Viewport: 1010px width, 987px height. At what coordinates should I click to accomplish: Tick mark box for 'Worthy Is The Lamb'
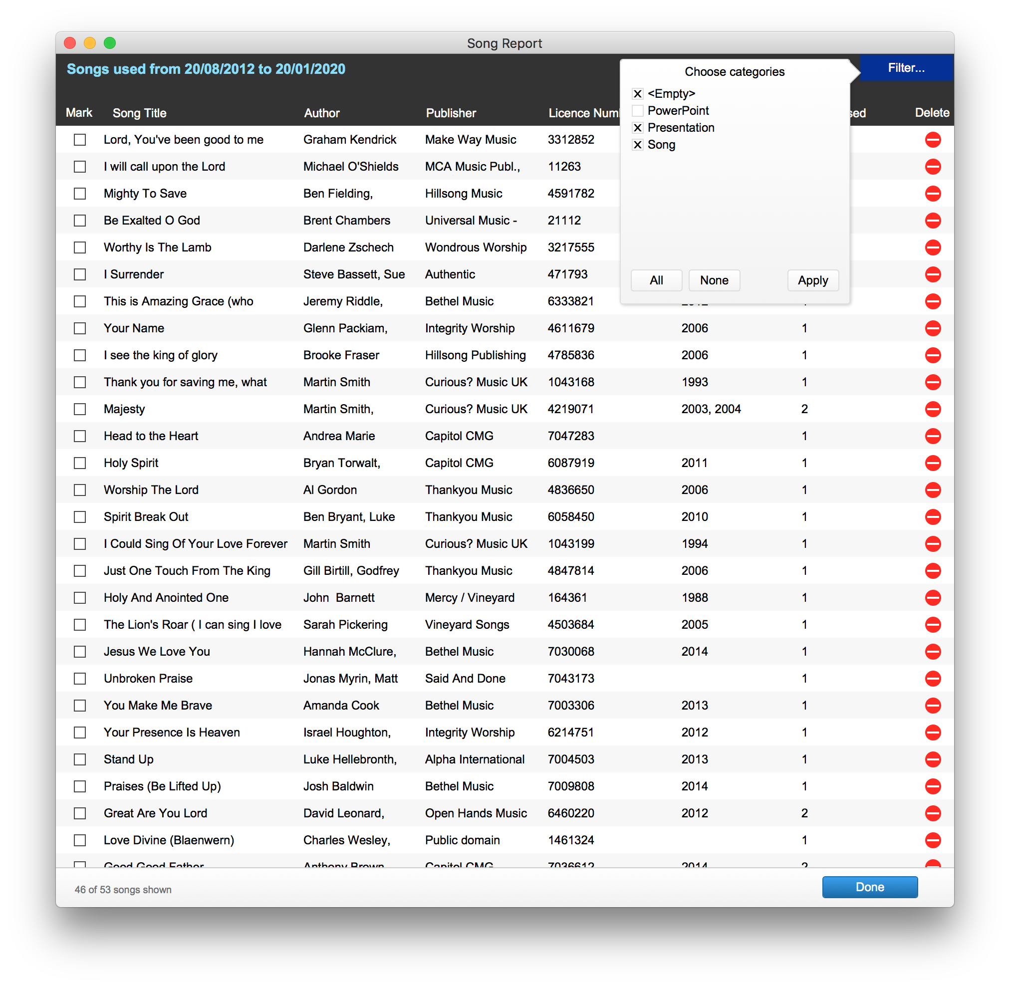pyautogui.click(x=80, y=247)
